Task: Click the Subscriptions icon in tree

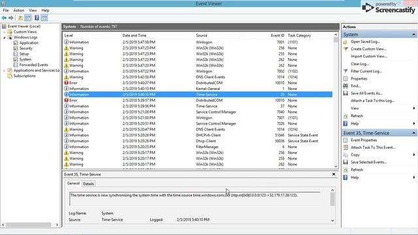Action: [x=10, y=76]
